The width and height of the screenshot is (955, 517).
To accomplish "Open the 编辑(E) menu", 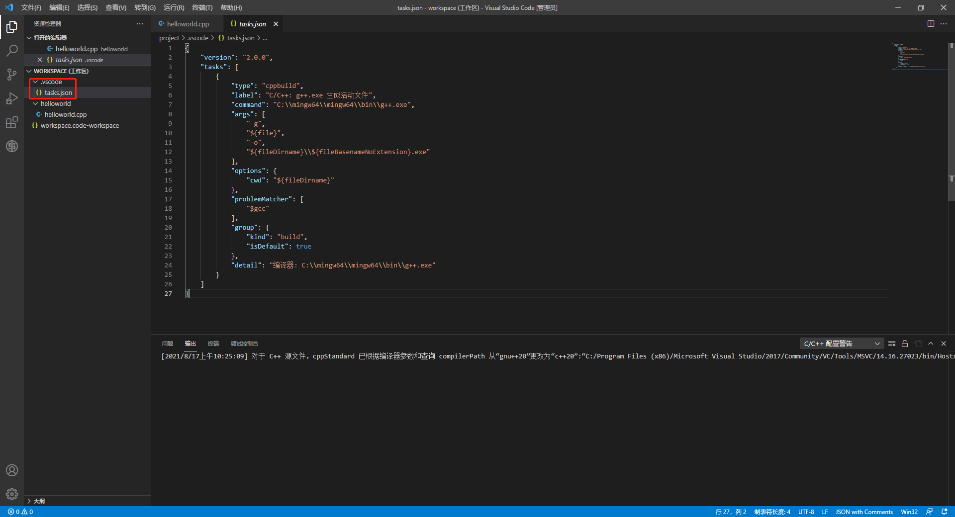I will click(x=59, y=7).
